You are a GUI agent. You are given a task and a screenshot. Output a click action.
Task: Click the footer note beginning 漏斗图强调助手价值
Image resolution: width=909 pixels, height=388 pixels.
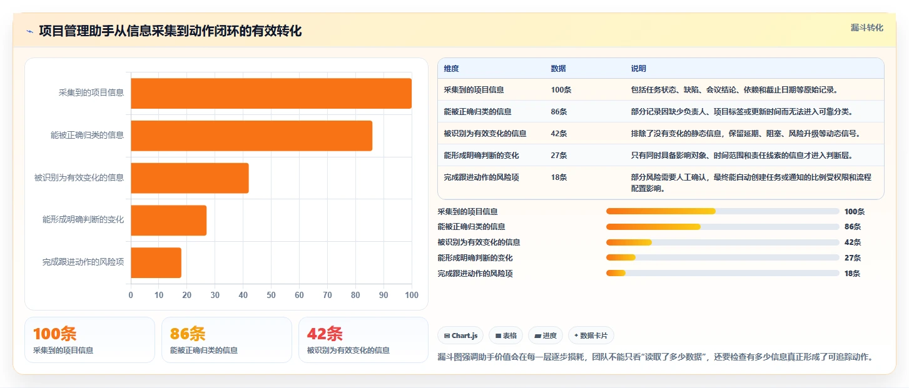click(x=655, y=357)
